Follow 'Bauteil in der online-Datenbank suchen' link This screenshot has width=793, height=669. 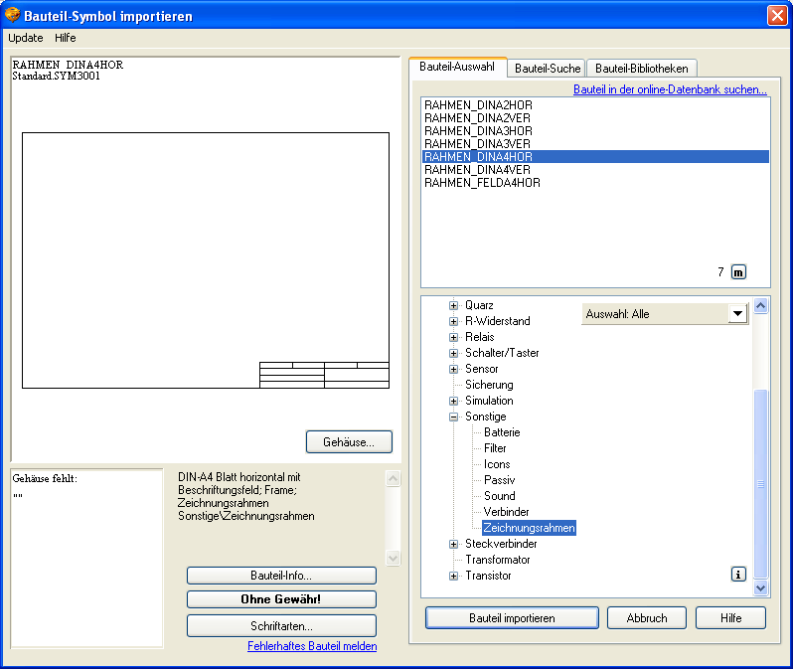(x=670, y=89)
